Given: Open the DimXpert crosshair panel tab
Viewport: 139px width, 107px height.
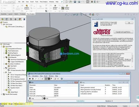Looking at the screenshot, I should [x=15, y=19].
